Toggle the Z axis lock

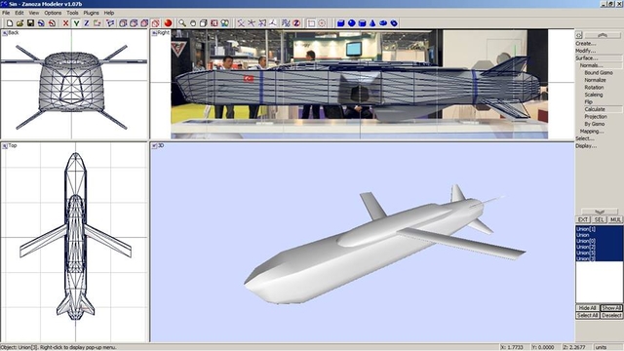pyautogui.click(x=87, y=23)
